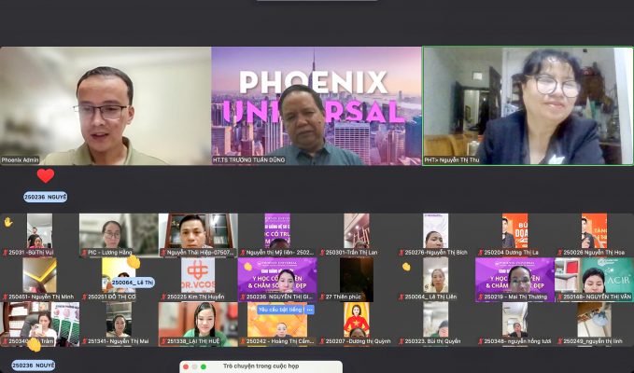Click the 250064_ Lê Thị reaction label

click(x=133, y=282)
